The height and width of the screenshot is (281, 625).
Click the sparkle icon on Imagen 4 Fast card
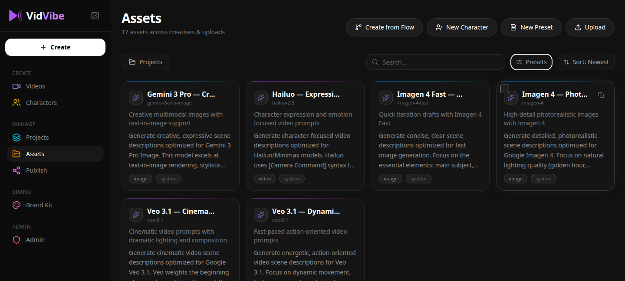click(x=386, y=98)
